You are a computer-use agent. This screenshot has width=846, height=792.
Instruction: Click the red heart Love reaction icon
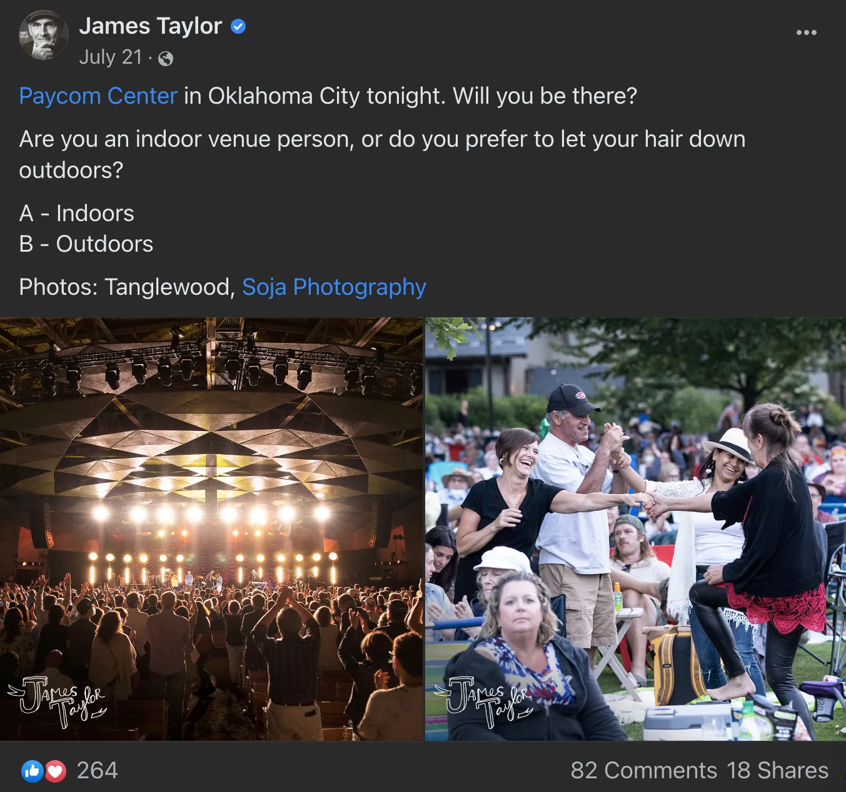click(55, 771)
